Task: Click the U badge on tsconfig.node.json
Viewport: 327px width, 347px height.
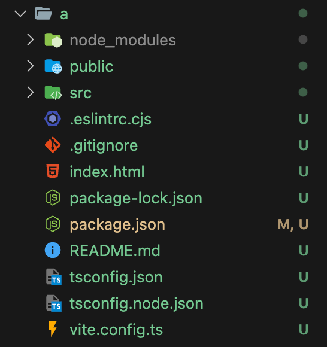Action: tap(304, 303)
